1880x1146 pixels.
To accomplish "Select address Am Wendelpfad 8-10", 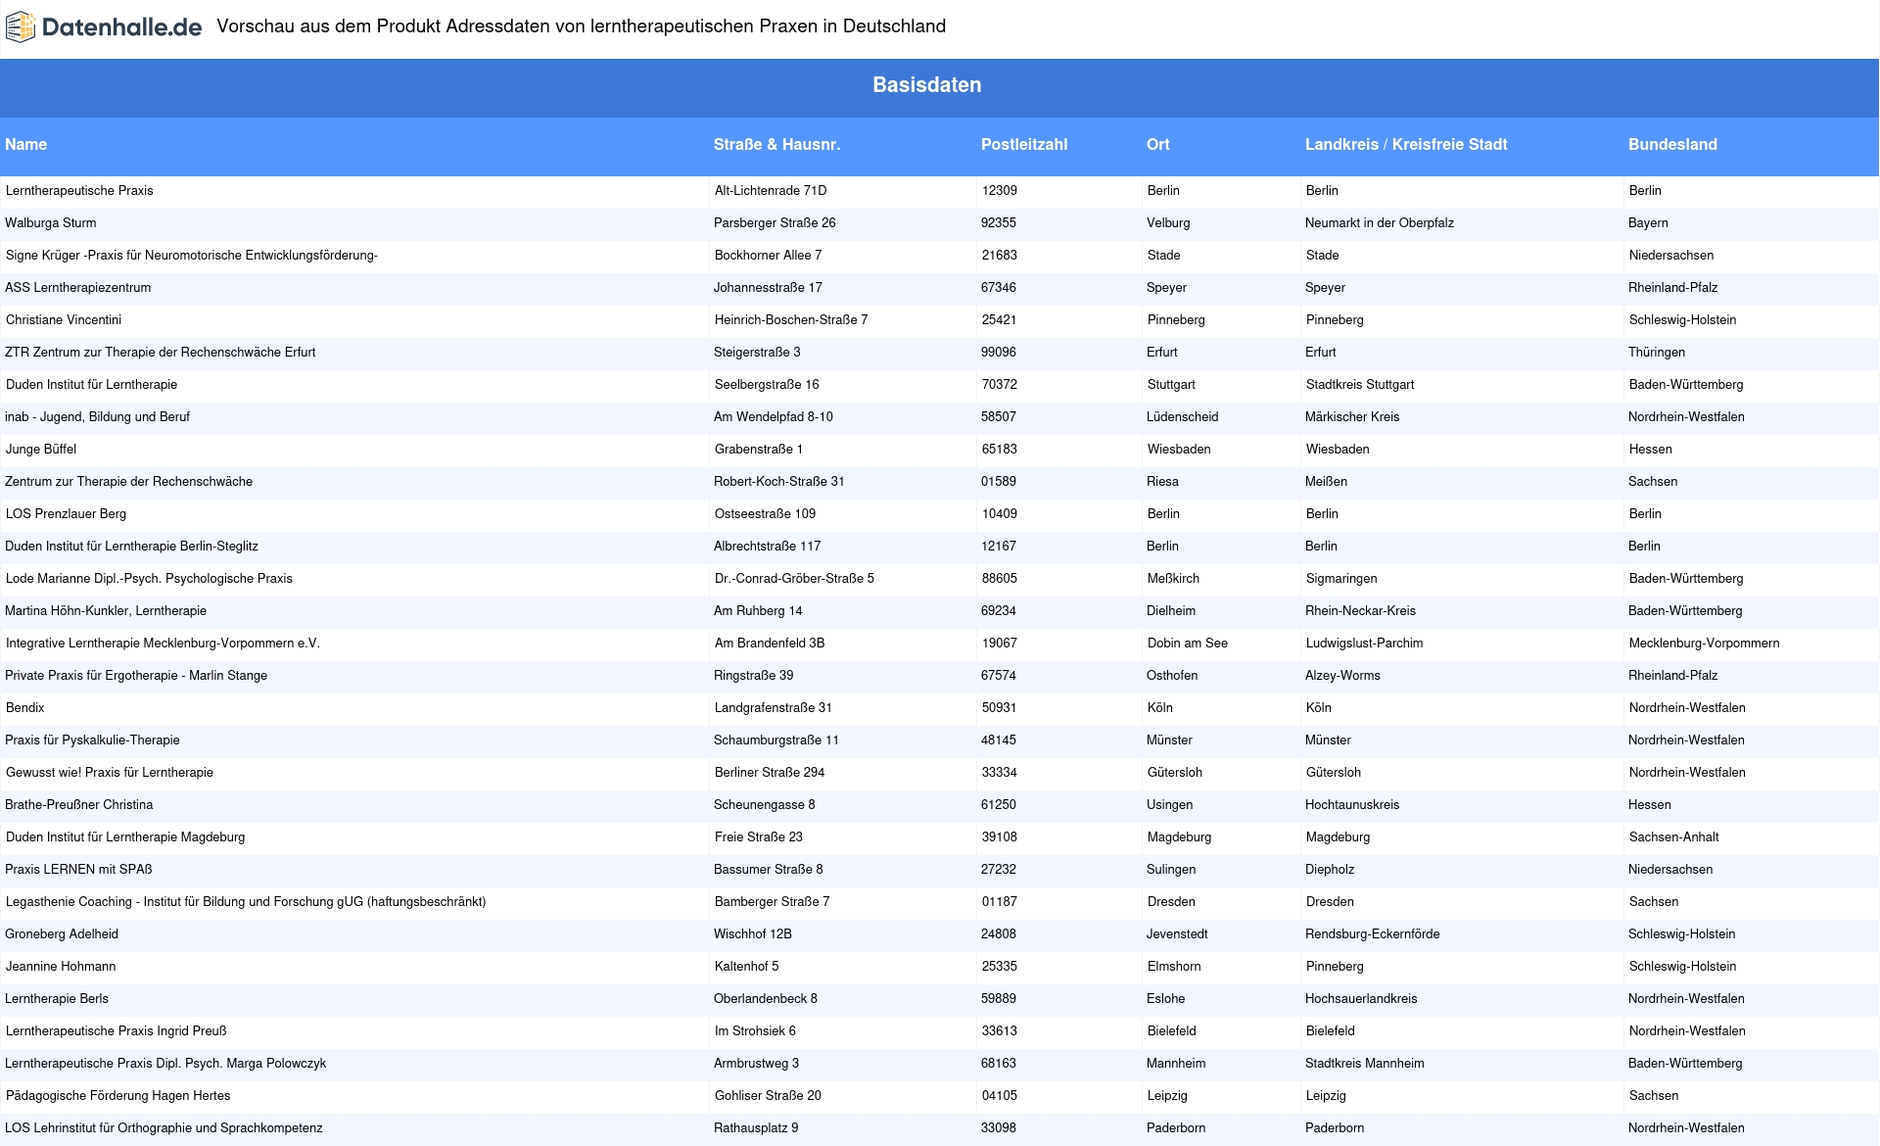I will pos(774,417).
